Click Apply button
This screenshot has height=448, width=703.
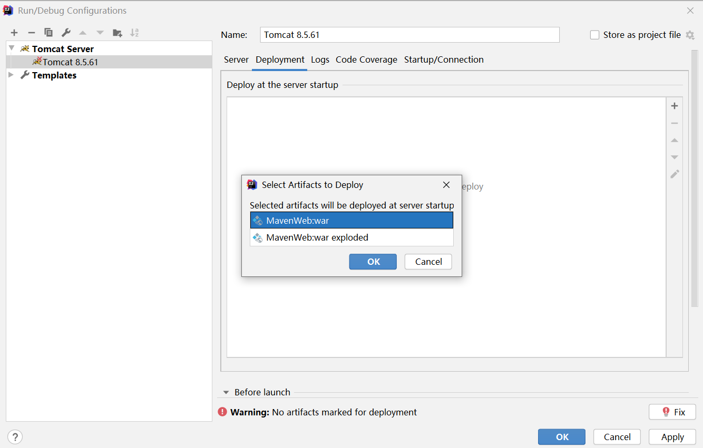[672, 437]
